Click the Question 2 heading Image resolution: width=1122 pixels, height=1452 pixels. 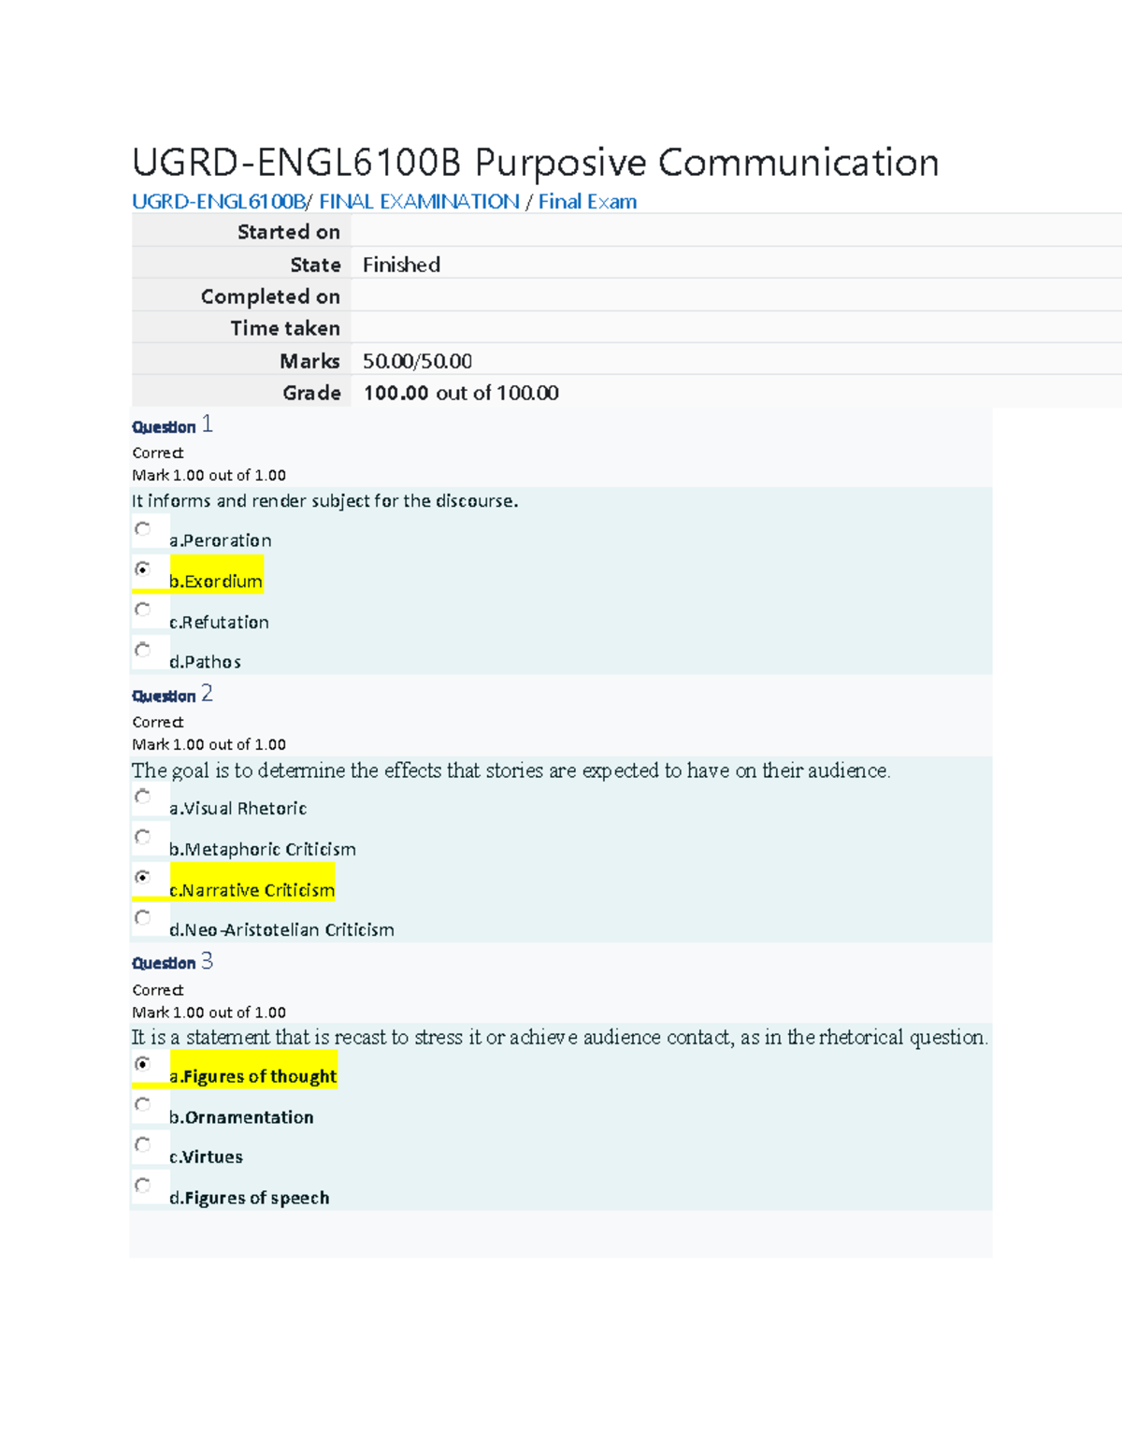pyautogui.click(x=173, y=695)
